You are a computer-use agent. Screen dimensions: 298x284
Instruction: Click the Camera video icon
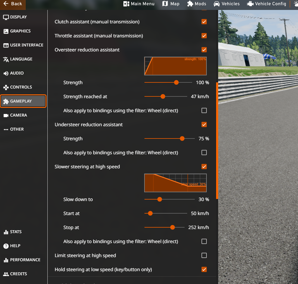(6, 115)
